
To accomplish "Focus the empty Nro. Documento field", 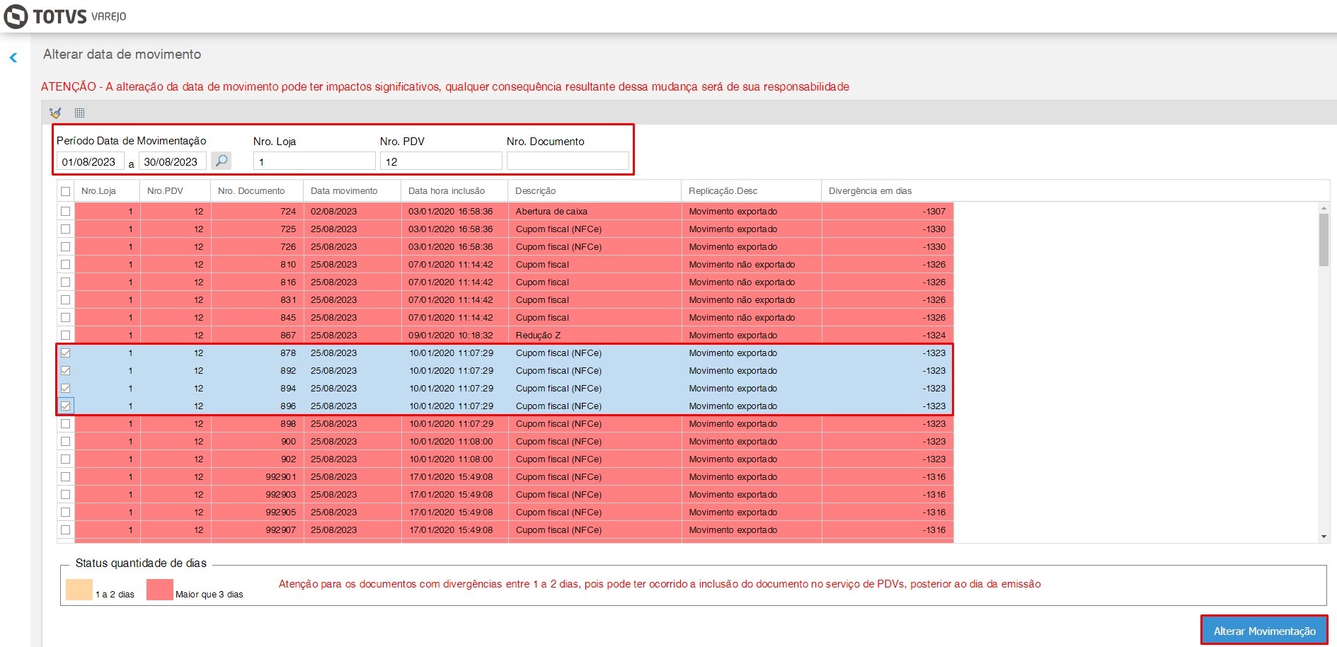I will (x=568, y=161).
